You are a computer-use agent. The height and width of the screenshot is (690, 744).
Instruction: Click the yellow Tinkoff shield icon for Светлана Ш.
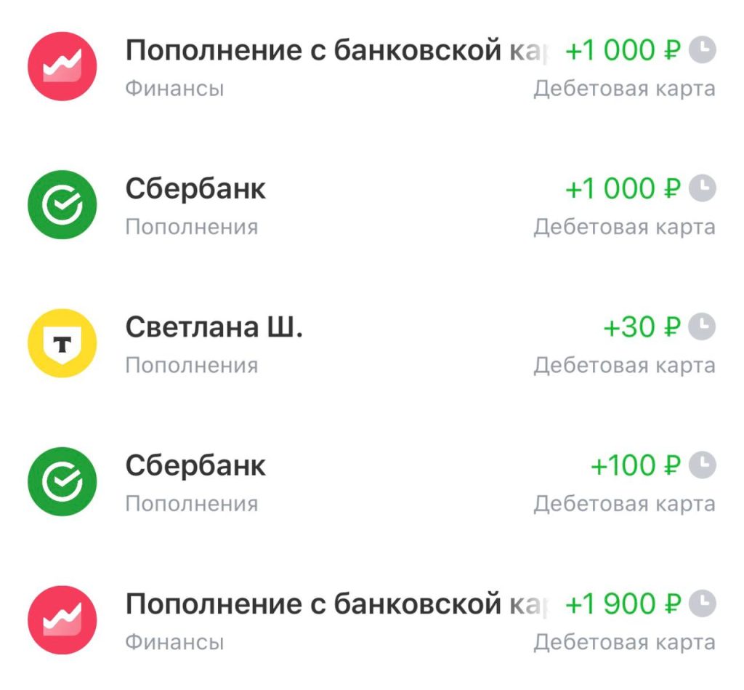(62, 342)
